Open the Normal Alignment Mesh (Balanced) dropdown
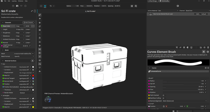Image resolution: width=210 pixels, height=112 pixels. click(185, 101)
